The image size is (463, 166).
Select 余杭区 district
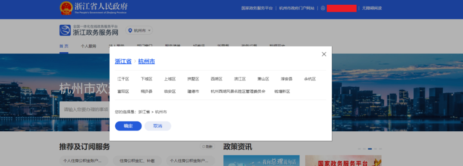310,79
